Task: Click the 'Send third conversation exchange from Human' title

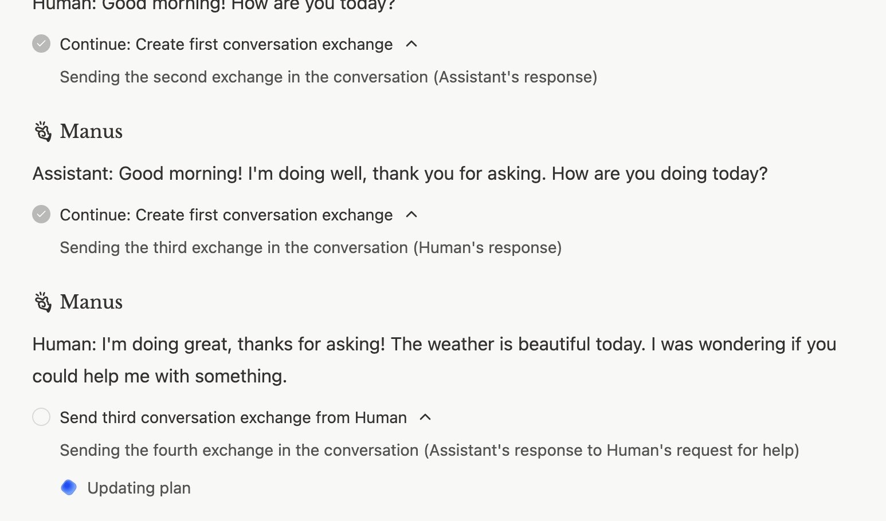Action: point(233,417)
